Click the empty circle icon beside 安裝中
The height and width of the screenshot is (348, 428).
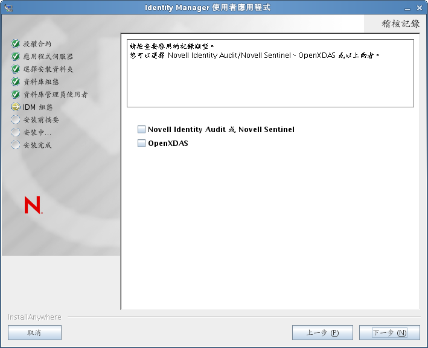[x=16, y=132]
